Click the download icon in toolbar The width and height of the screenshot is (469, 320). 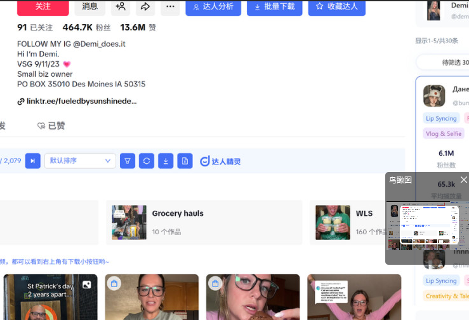(x=166, y=161)
